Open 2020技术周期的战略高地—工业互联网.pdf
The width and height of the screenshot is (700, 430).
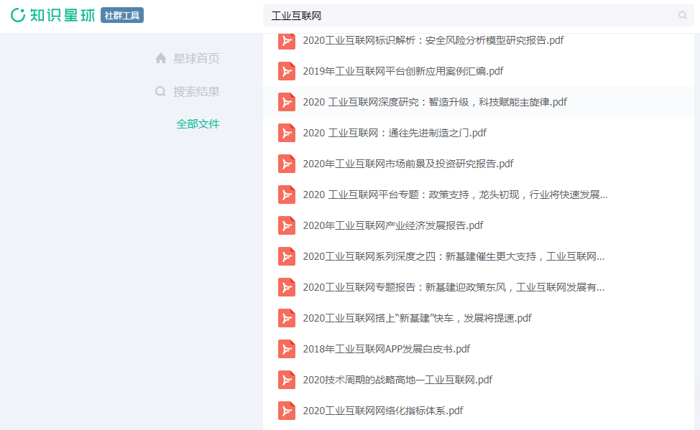point(397,379)
